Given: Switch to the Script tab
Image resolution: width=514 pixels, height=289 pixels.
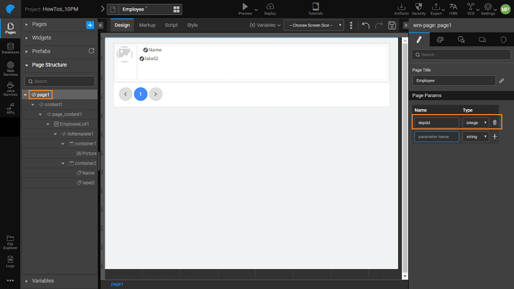Looking at the screenshot, I should [171, 25].
